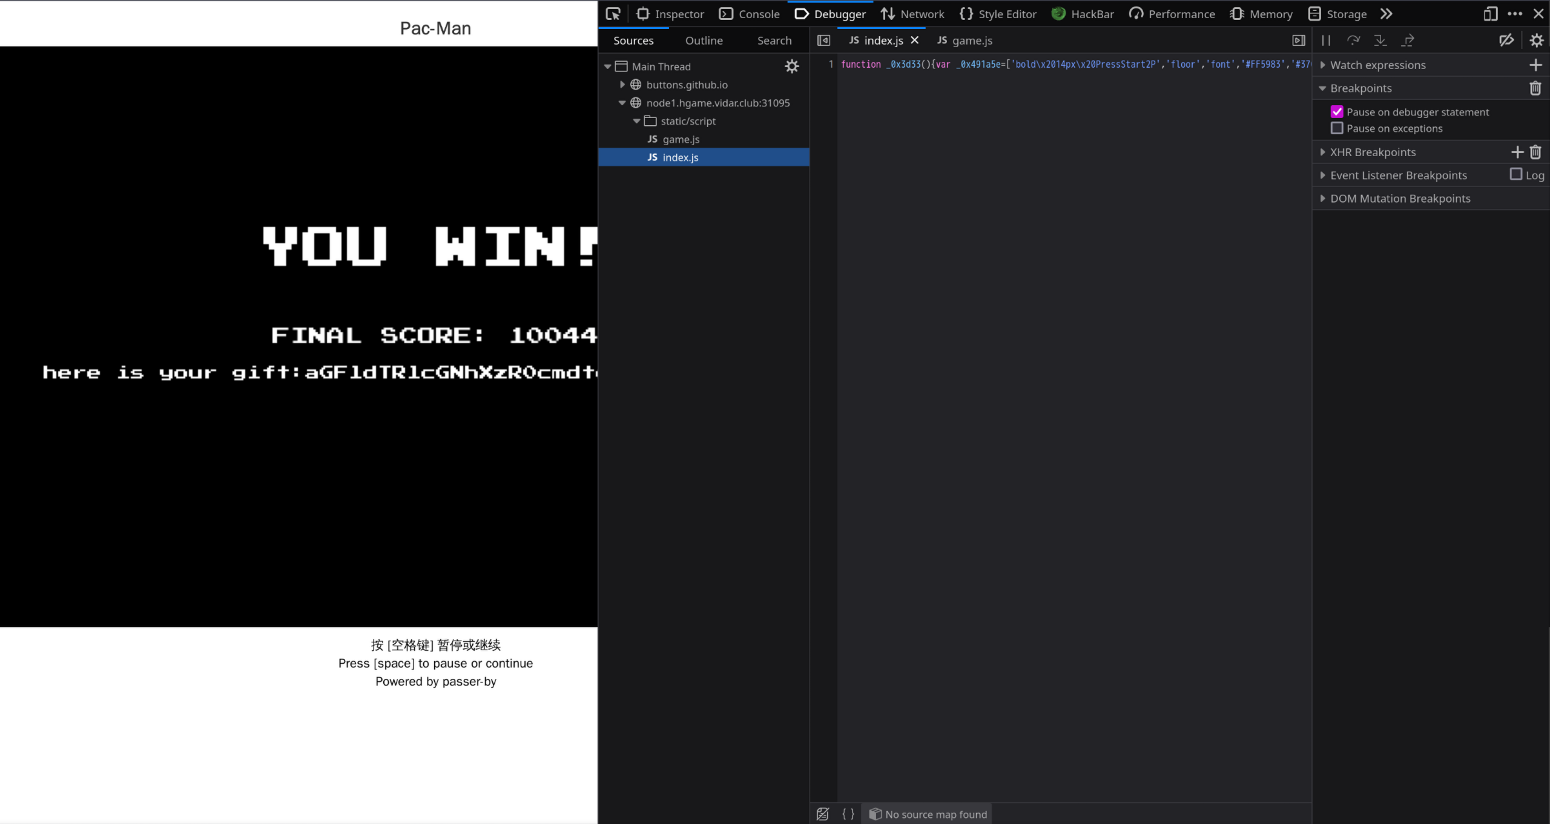Collapse the static/script folder
Viewport: 1550px width, 824px height.
636,121
